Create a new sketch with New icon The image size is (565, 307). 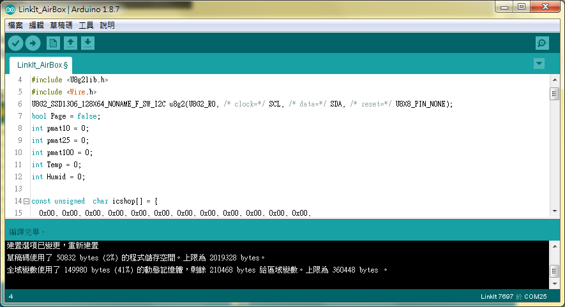(x=54, y=43)
